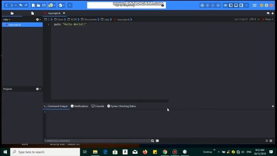Screen dimensions: 277x156
Task: Click the tab list icon near the plus
Action: coord(268,13)
